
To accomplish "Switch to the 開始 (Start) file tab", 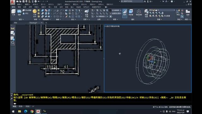I will click(15, 23).
